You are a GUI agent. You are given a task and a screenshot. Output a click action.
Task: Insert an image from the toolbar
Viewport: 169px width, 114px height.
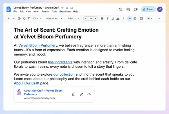click(x=135, y=18)
